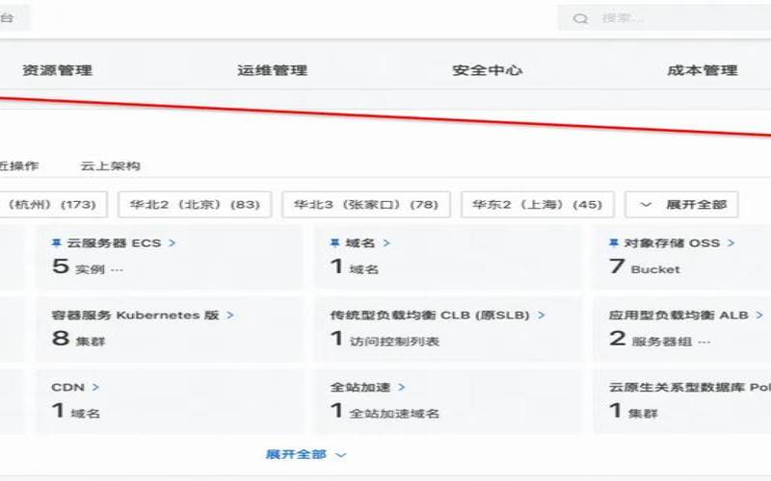Open 应用型负载均衡 ALB link
The image size is (771, 481).
click(678, 316)
